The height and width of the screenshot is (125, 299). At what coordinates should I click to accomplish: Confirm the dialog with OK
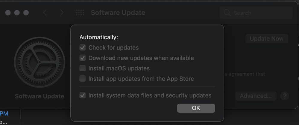click(x=196, y=108)
